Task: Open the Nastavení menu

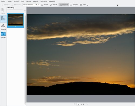Action: tap(44, 1)
